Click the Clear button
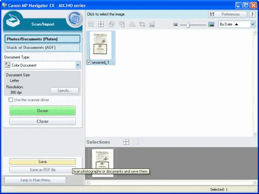 tap(43, 121)
